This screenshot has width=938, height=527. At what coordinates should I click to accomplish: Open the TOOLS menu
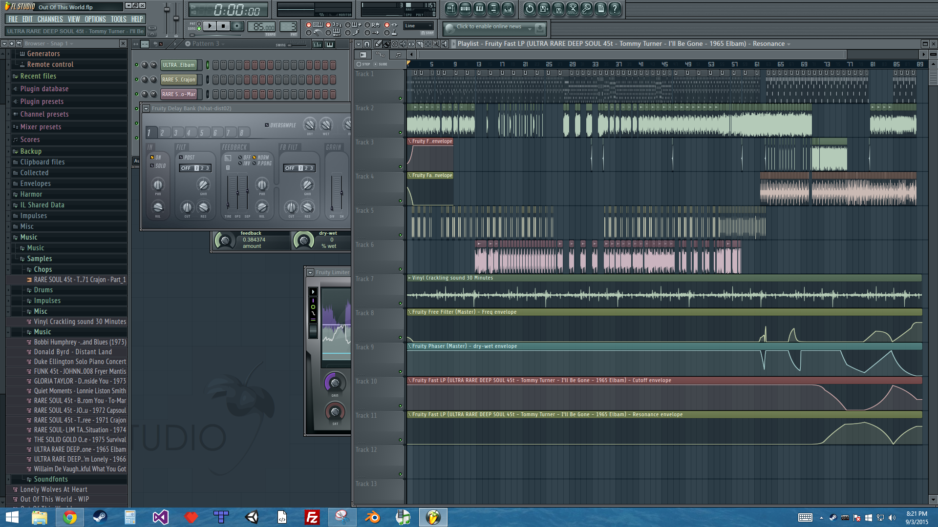click(119, 19)
